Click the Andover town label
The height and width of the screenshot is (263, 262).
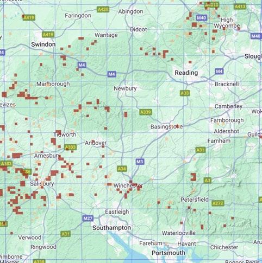point(96,143)
